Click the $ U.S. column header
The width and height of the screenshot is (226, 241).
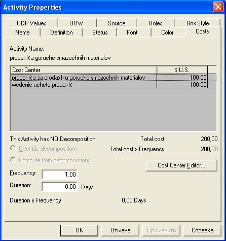point(182,70)
